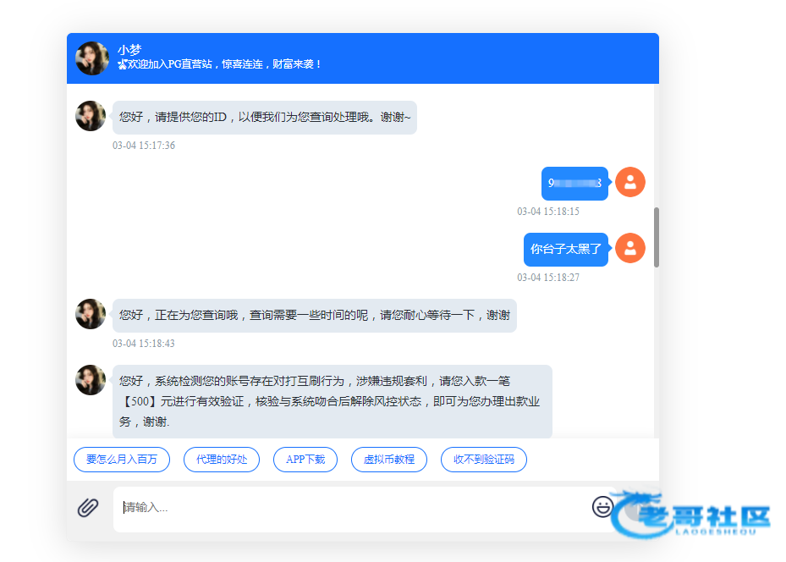Click the chat window vertical scrollbar

pyautogui.click(x=657, y=237)
